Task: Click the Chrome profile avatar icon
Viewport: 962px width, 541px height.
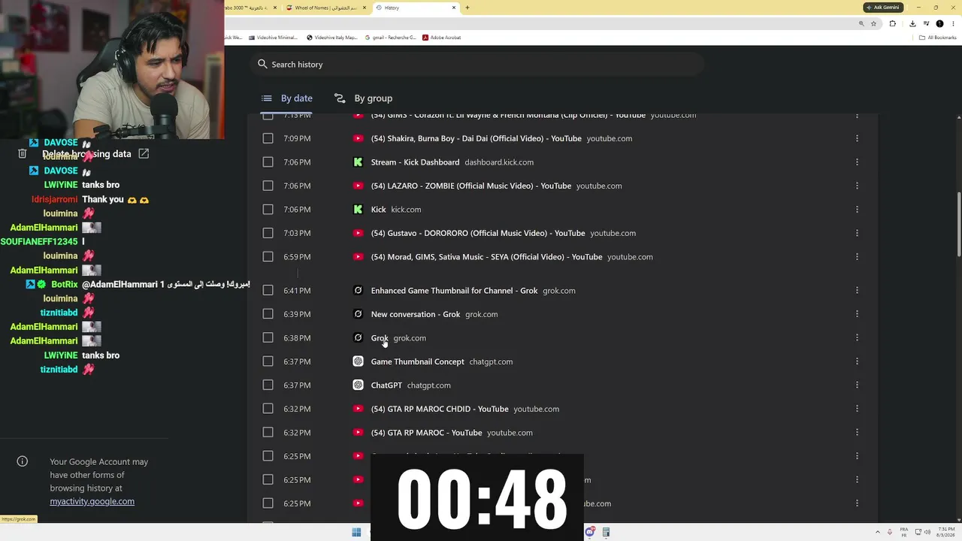Action: 939,23
